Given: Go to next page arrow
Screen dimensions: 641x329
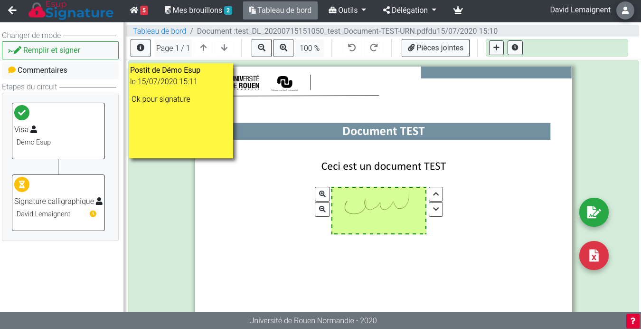Looking at the screenshot, I should (225, 48).
